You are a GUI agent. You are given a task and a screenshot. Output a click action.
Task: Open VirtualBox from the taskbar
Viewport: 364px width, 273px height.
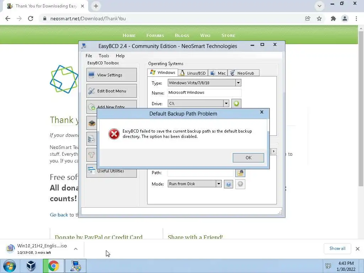tap(31, 266)
